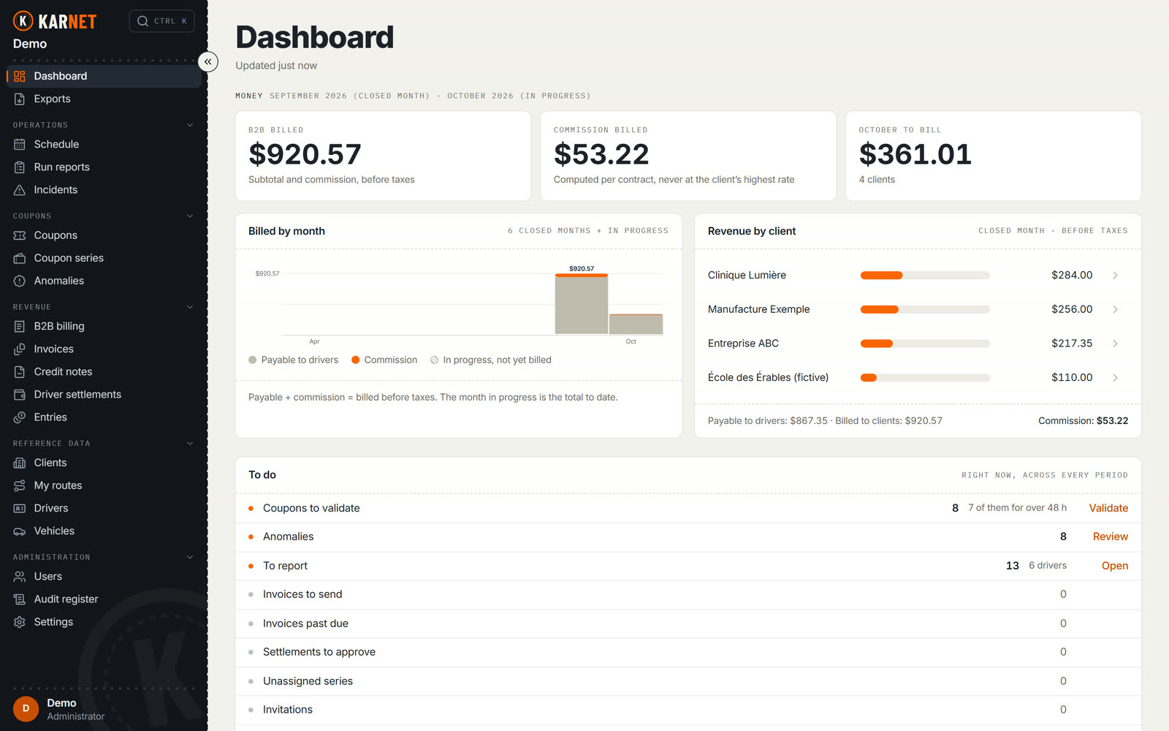Go to Audit register
Screen dimensions: 1169x731
pyautogui.click(x=104, y=599)
